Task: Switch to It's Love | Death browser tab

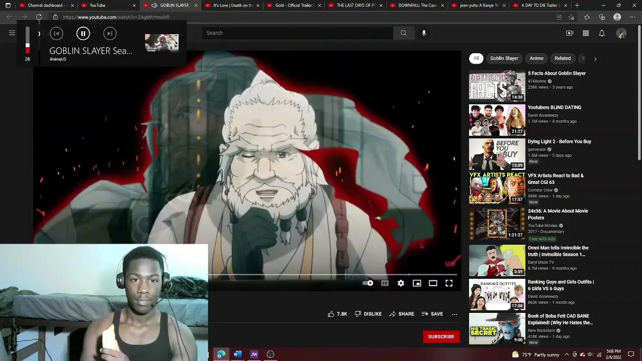Action: [x=233, y=6]
